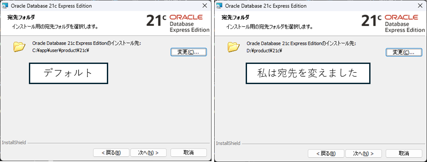
Task: Click the 変更(C)... button in the right dialog
Action: click(x=404, y=52)
